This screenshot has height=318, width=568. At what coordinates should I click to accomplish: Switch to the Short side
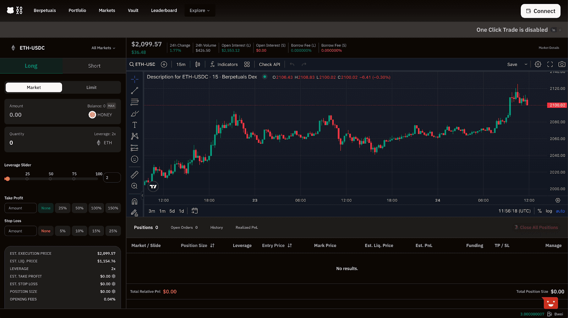[94, 66]
